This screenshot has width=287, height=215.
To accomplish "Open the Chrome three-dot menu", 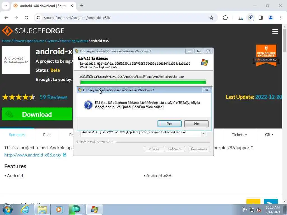I will 281,18.
